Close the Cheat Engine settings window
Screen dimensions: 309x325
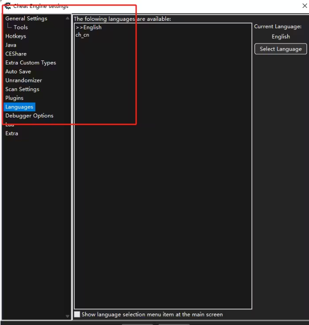click(x=305, y=6)
